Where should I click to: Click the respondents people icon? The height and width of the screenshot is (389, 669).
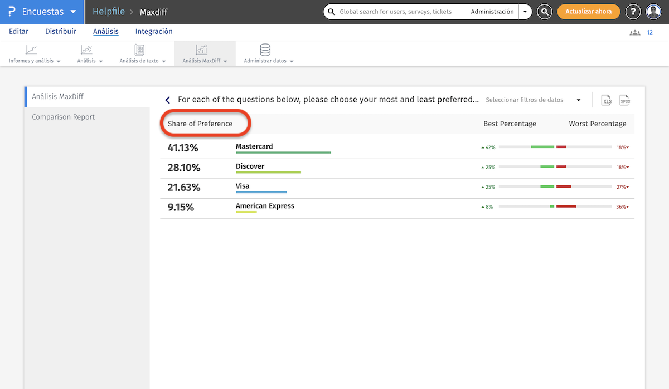(635, 33)
